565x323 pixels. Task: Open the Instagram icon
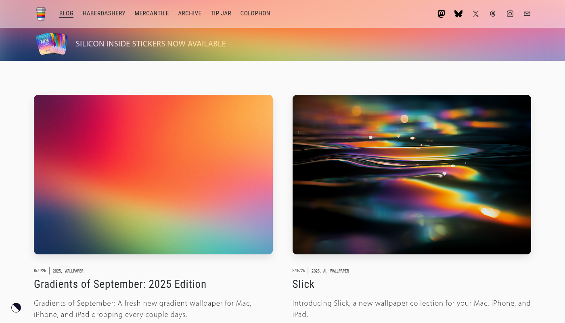coord(510,14)
